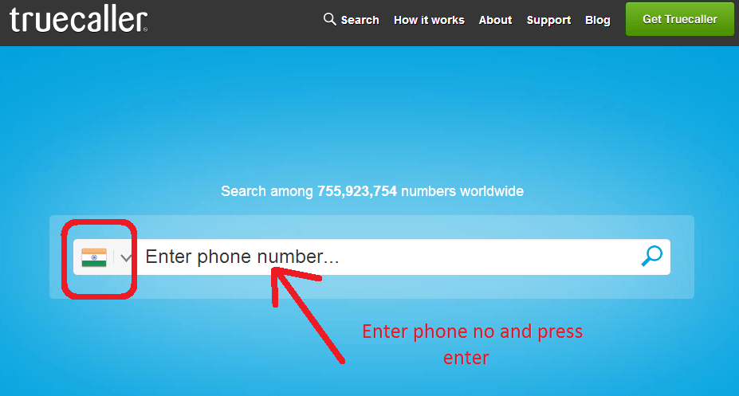This screenshot has width=739, height=396.
Task: Click the word enter on the annotation's second line
Action: coord(466,358)
